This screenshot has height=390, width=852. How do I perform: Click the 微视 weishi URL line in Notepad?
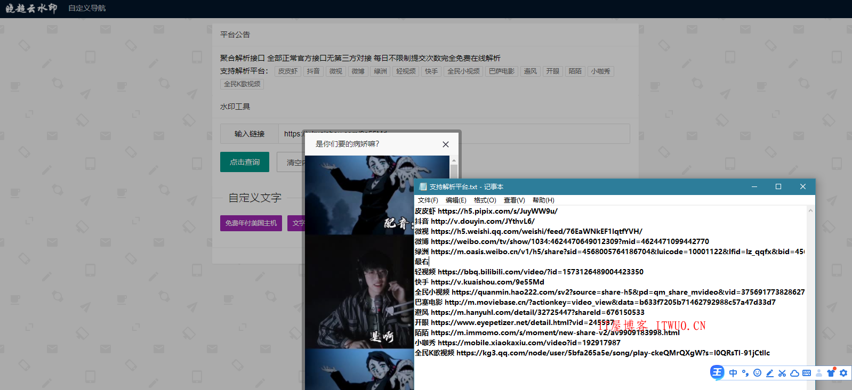pyautogui.click(x=528, y=231)
